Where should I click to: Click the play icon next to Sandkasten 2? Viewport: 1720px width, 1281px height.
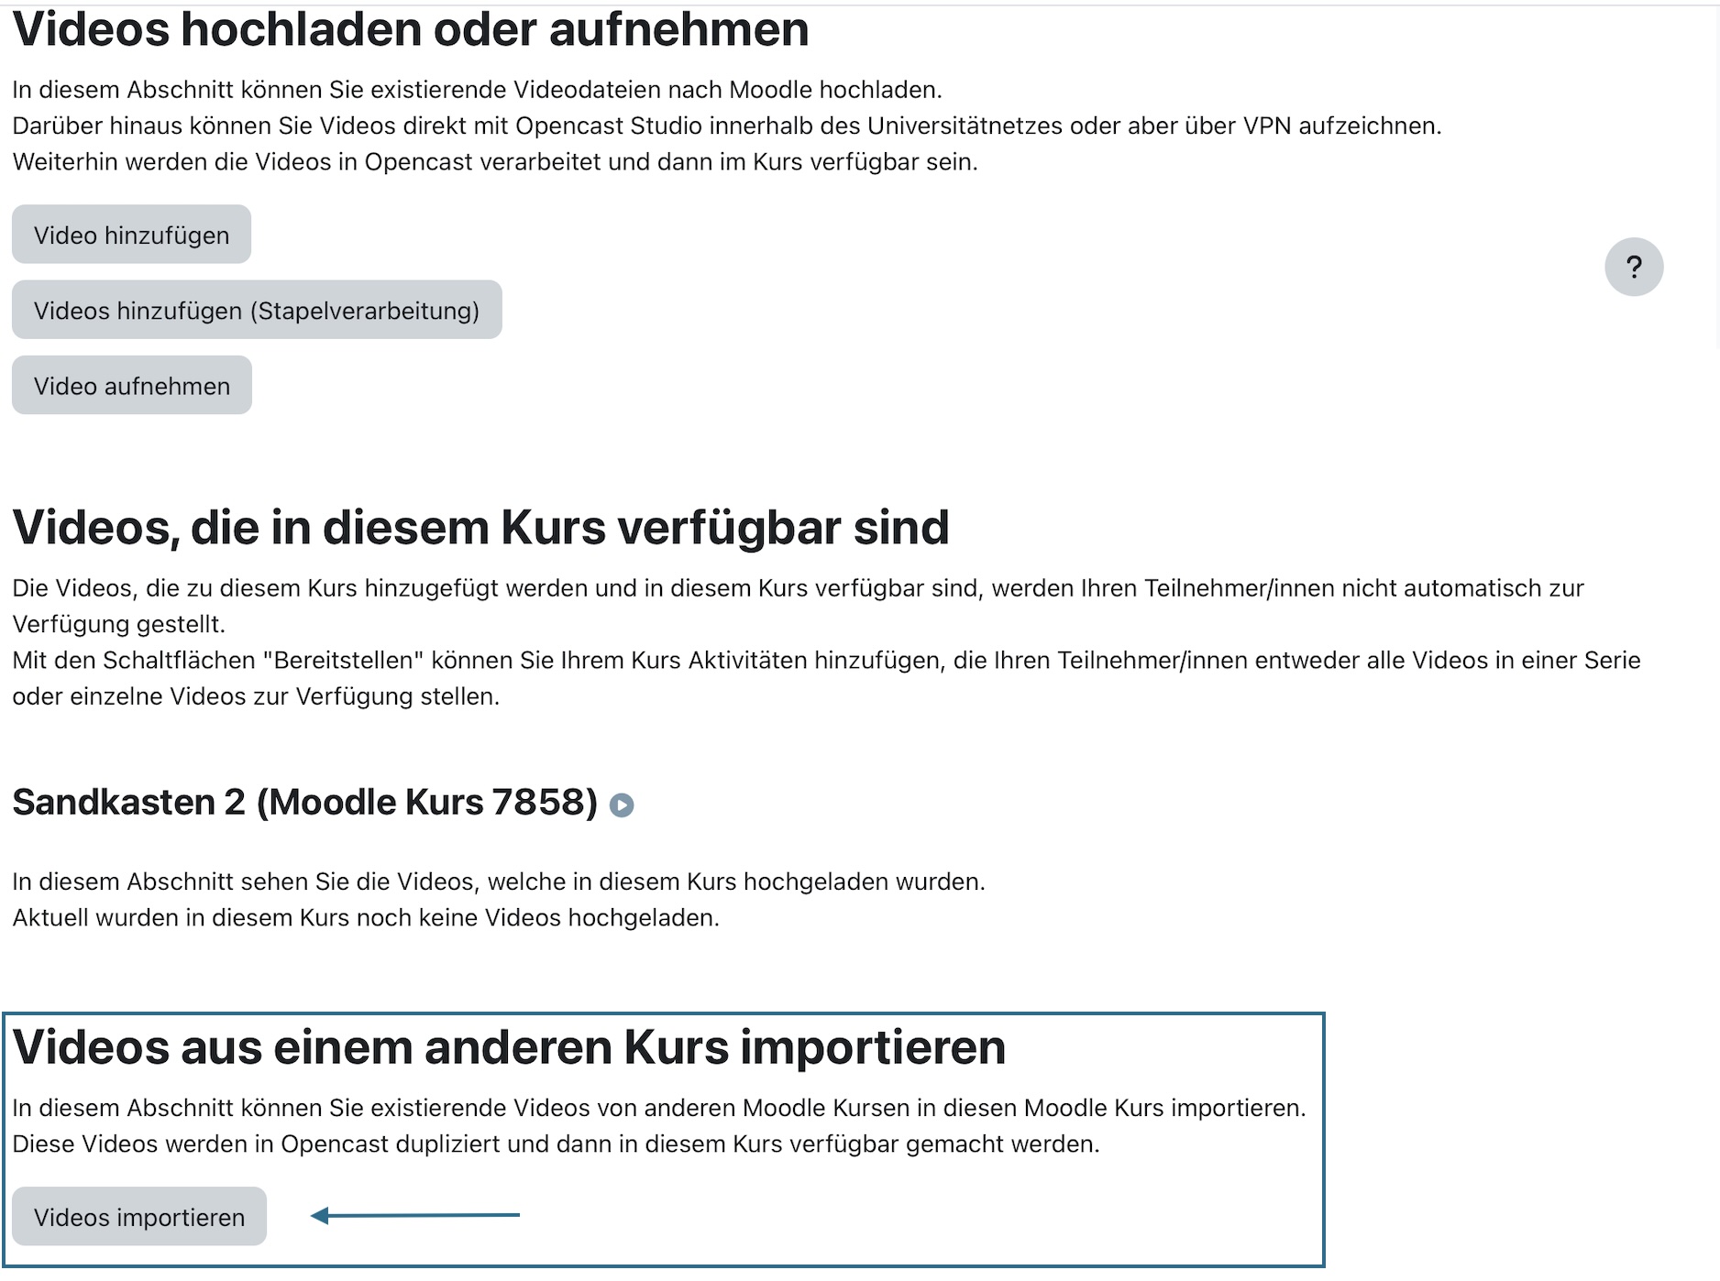[622, 805]
